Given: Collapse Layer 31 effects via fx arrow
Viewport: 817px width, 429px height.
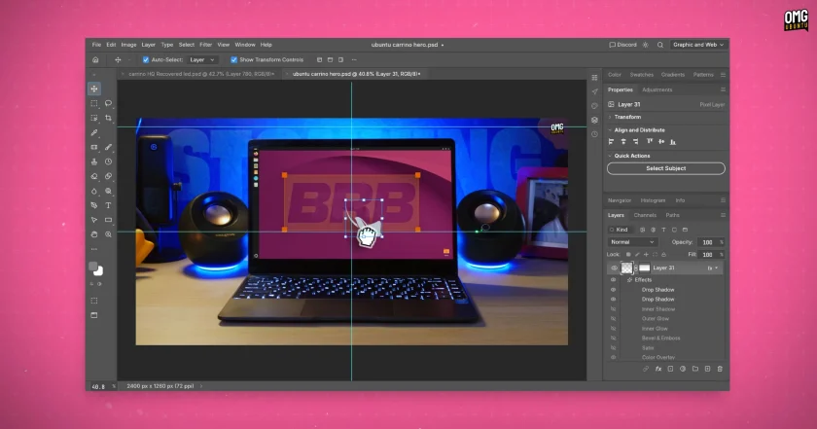Looking at the screenshot, I should click(x=717, y=268).
